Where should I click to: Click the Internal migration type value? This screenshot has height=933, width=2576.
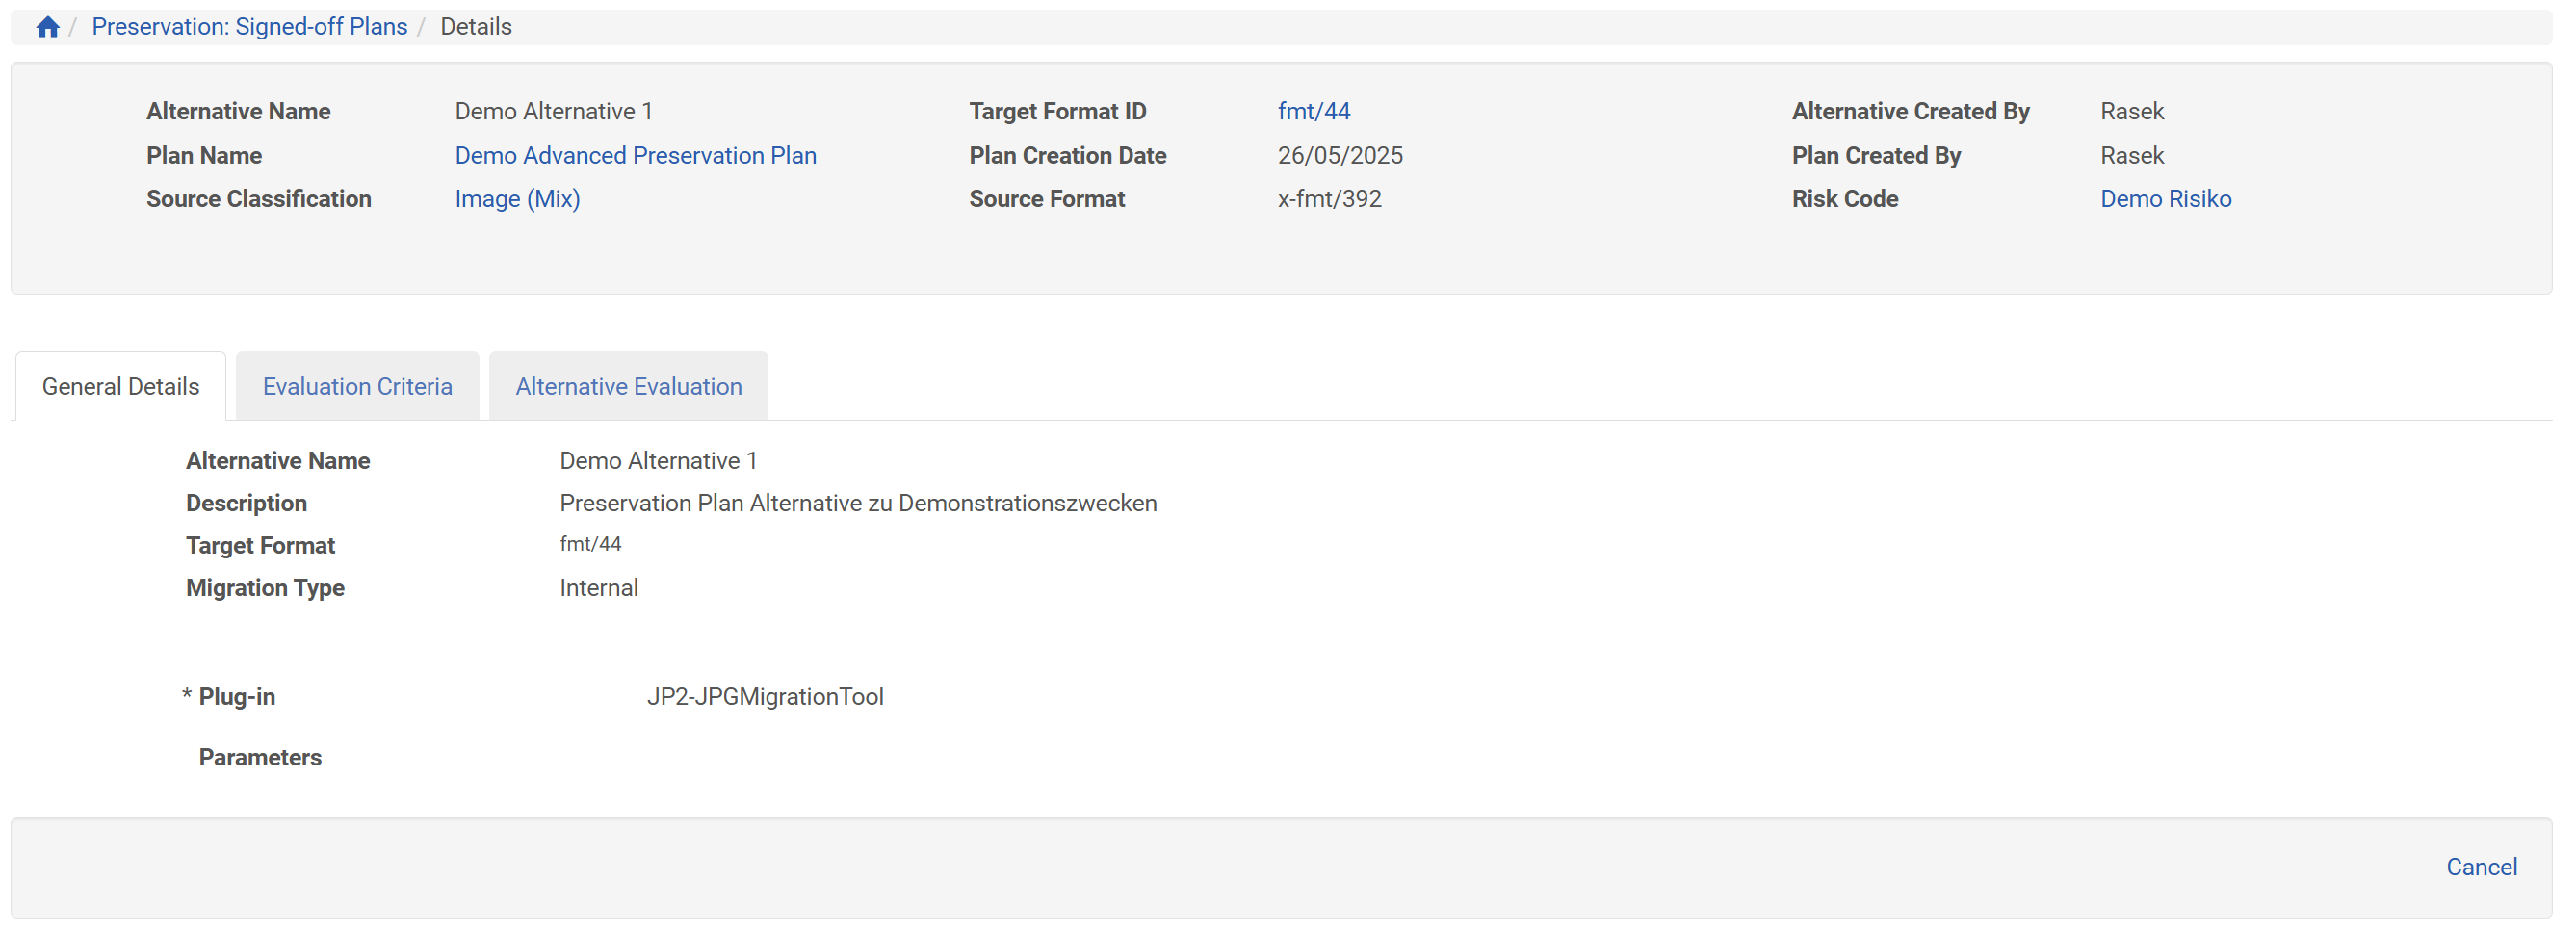[598, 588]
